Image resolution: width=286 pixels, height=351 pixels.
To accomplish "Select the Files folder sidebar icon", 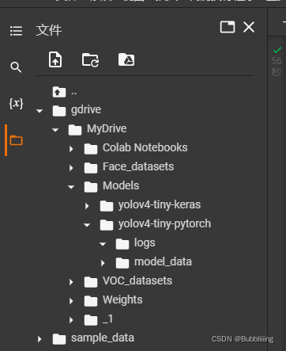I will click(16, 140).
